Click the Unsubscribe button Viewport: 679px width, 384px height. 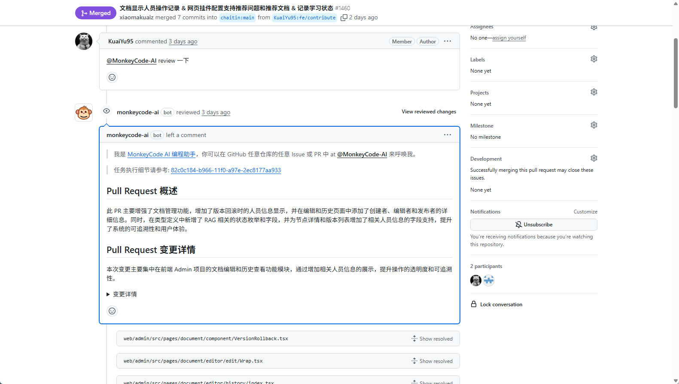tap(534, 225)
